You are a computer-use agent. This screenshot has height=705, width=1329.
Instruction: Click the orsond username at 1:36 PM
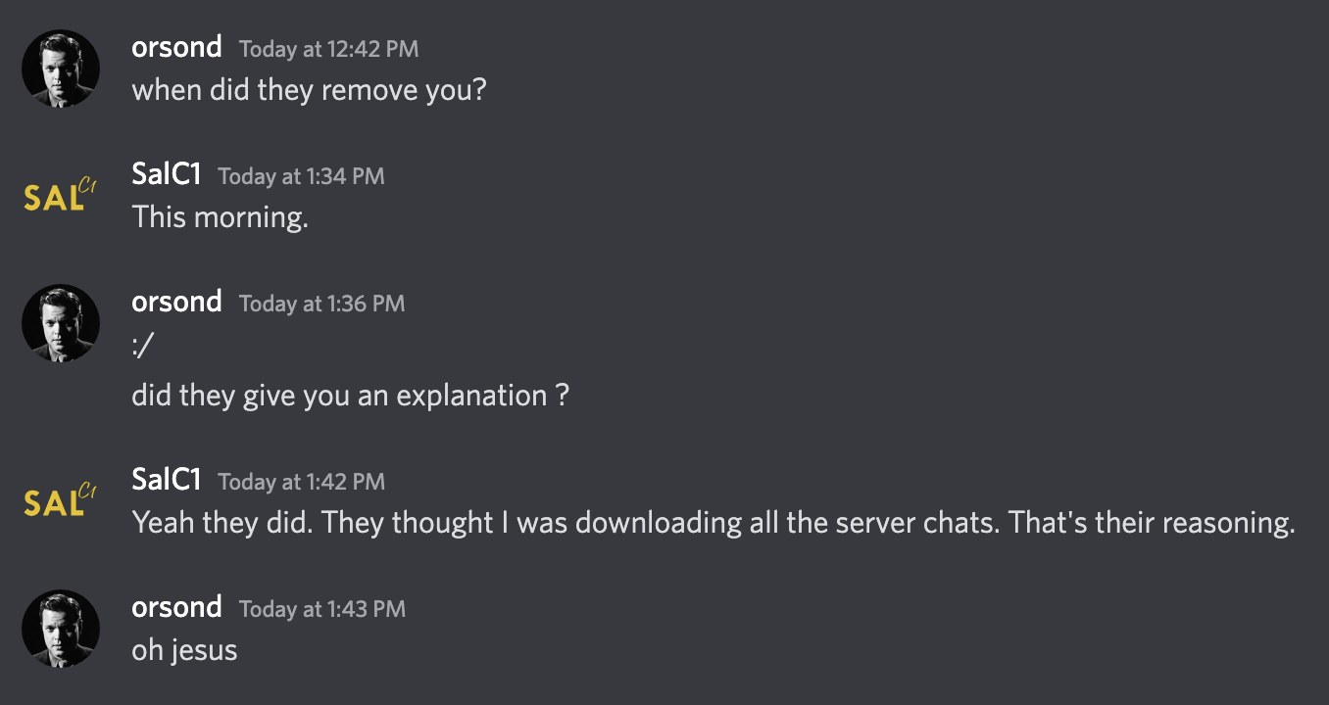coord(176,302)
